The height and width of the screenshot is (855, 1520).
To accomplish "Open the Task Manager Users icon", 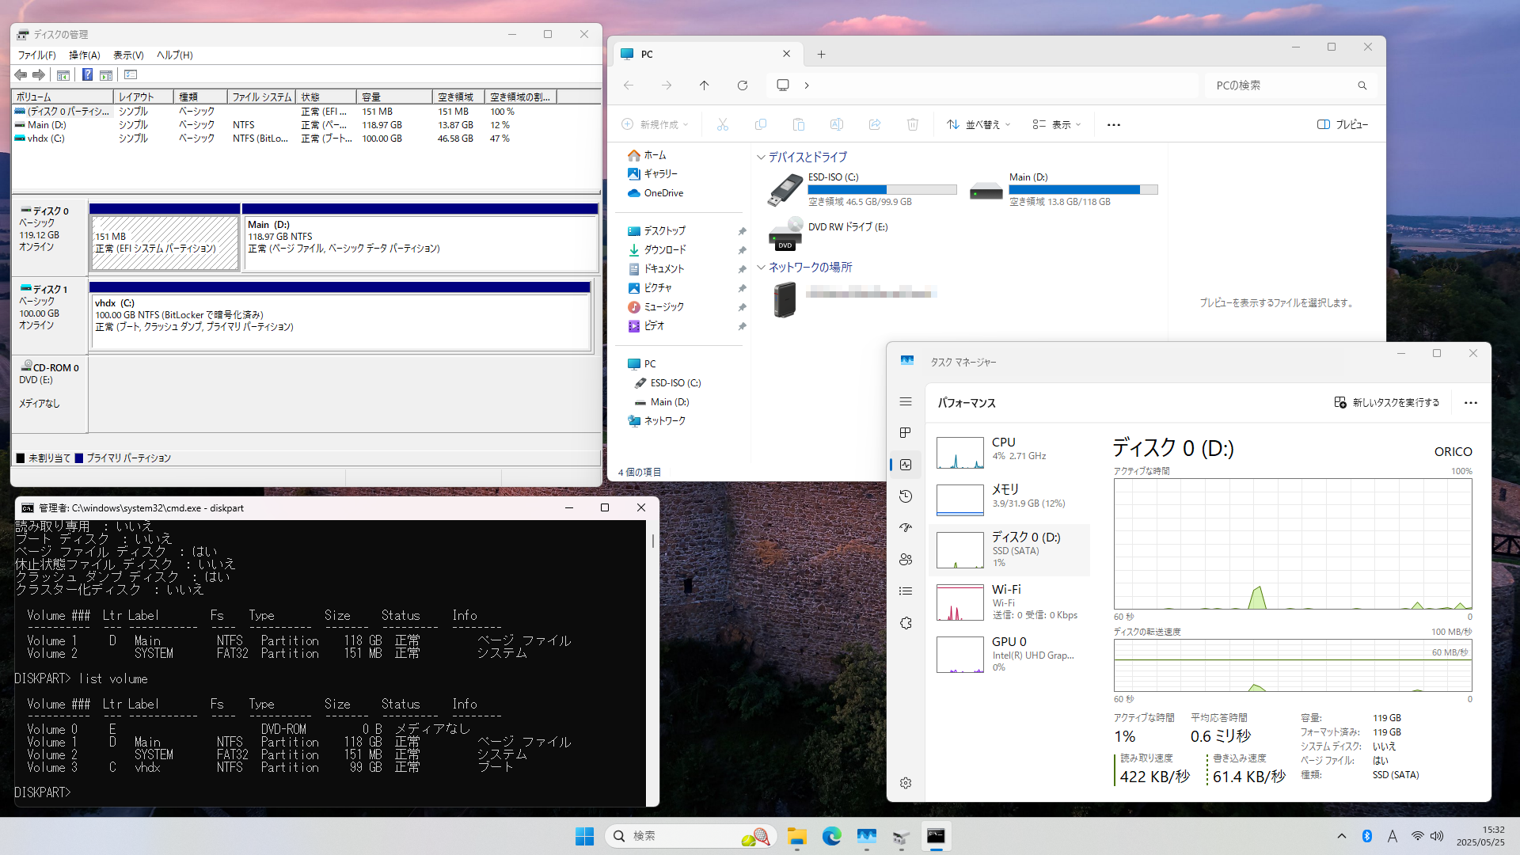I will tap(906, 560).
